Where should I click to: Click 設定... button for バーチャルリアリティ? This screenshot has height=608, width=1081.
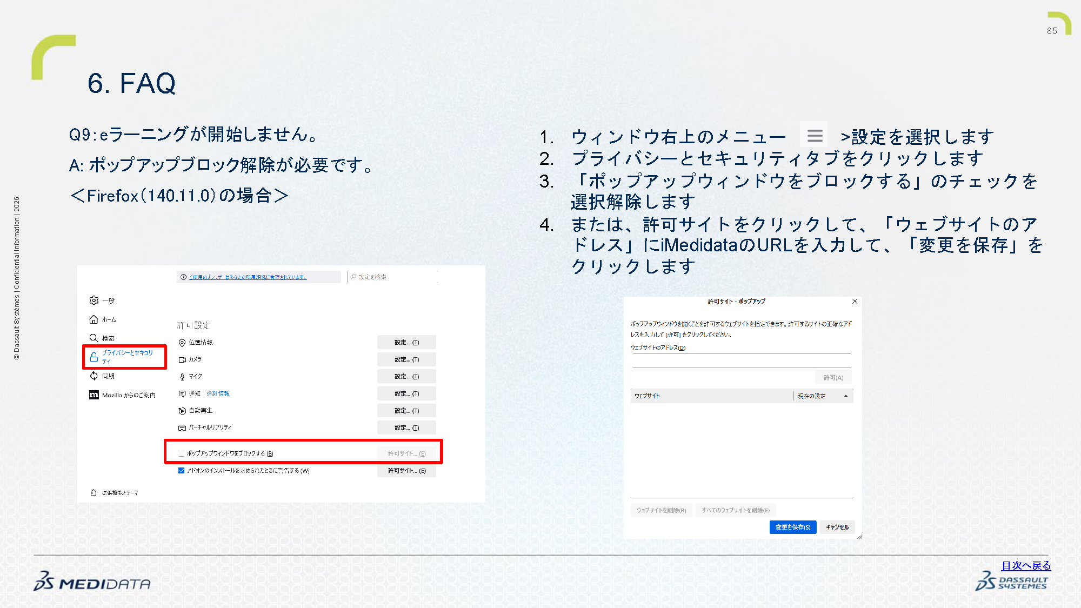[406, 427]
